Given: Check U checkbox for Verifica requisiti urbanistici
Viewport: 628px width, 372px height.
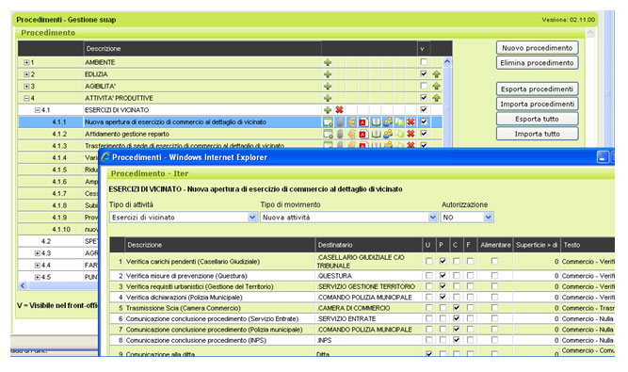Looking at the screenshot, I should tap(429, 286).
